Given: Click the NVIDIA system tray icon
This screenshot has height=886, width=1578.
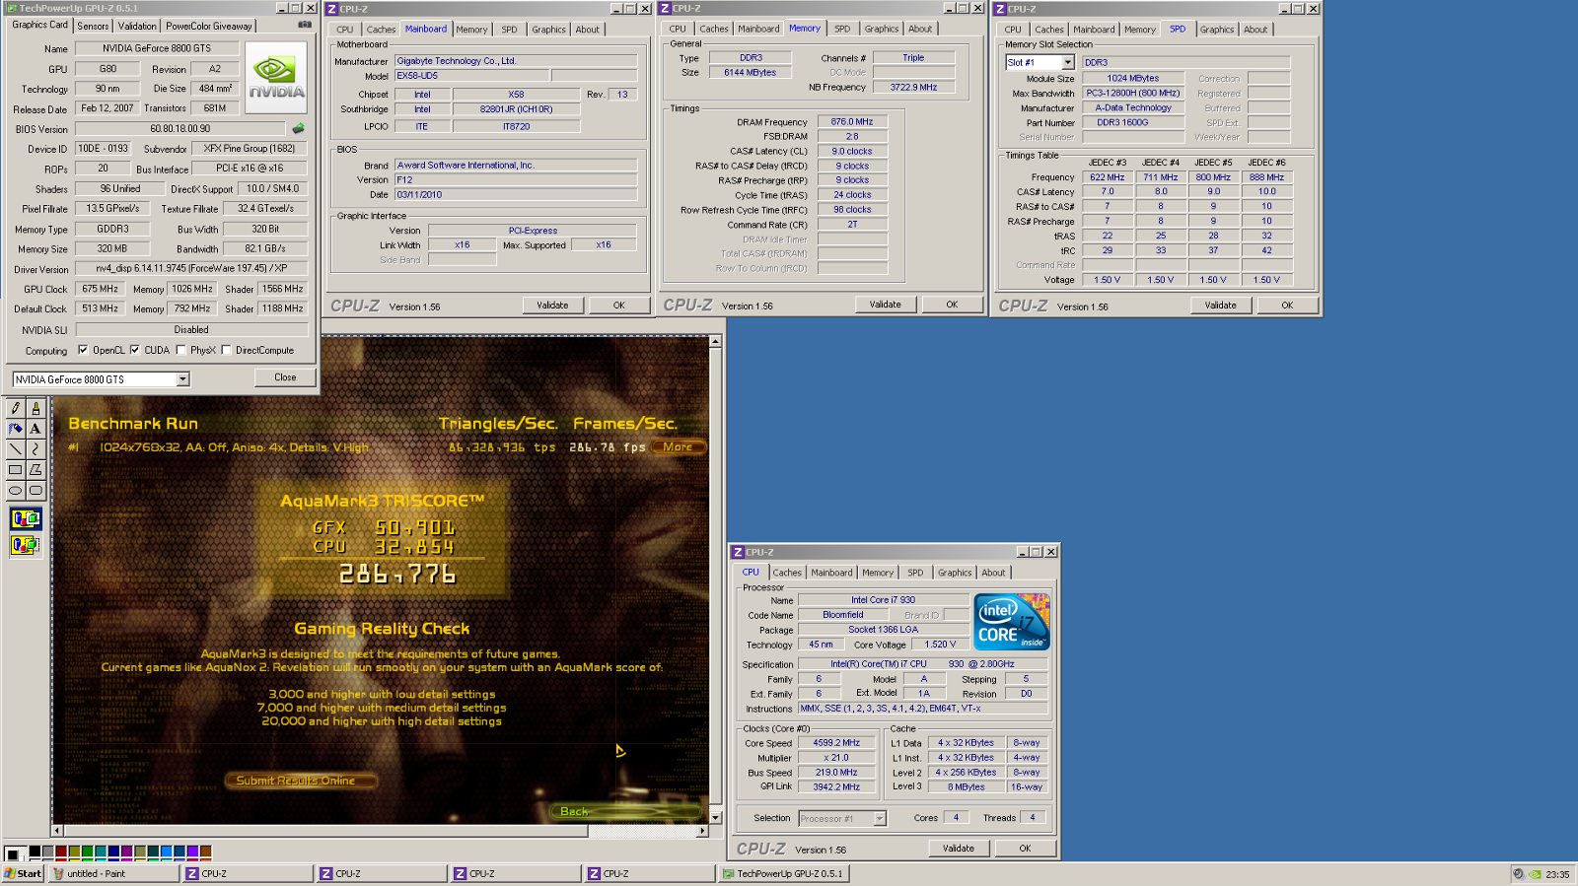Looking at the screenshot, I should tap(1536, 874).
